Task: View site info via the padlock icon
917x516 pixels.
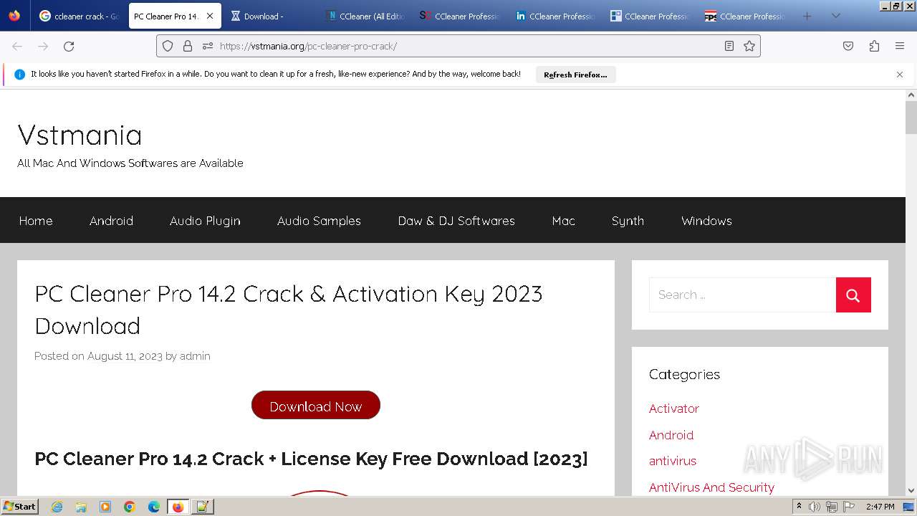Action: pos(188,46)
